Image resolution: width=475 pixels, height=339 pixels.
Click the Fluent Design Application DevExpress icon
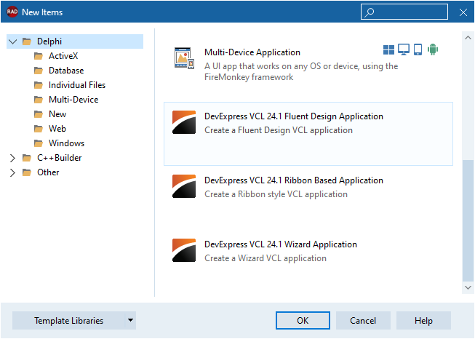coord(184,122)
